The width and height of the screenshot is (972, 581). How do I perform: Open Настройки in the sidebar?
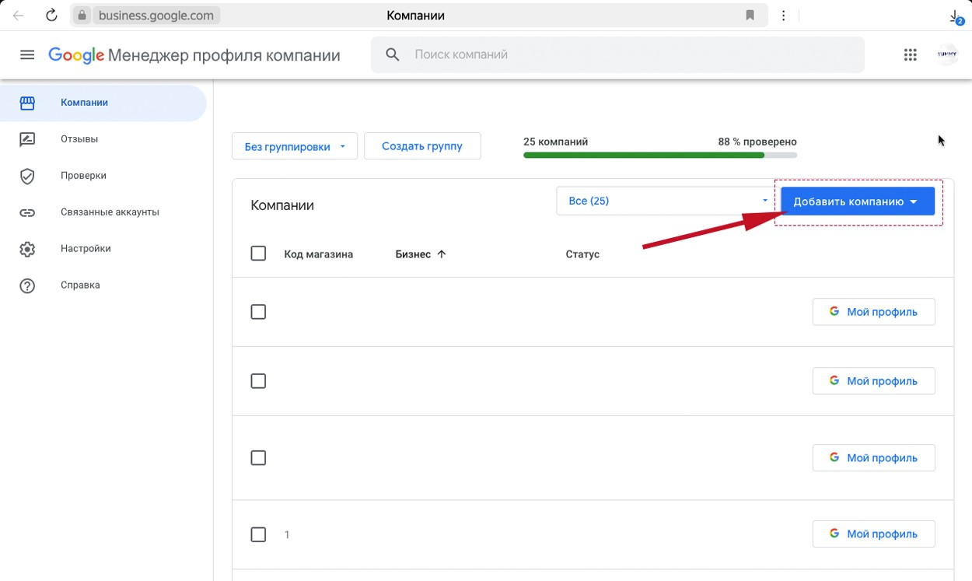click(x=103, y=249)
